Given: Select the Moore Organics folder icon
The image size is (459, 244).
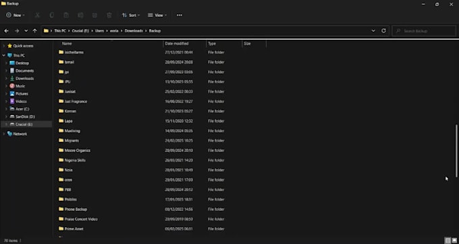Looking at the screenshot, I should [x=61, y=150].
